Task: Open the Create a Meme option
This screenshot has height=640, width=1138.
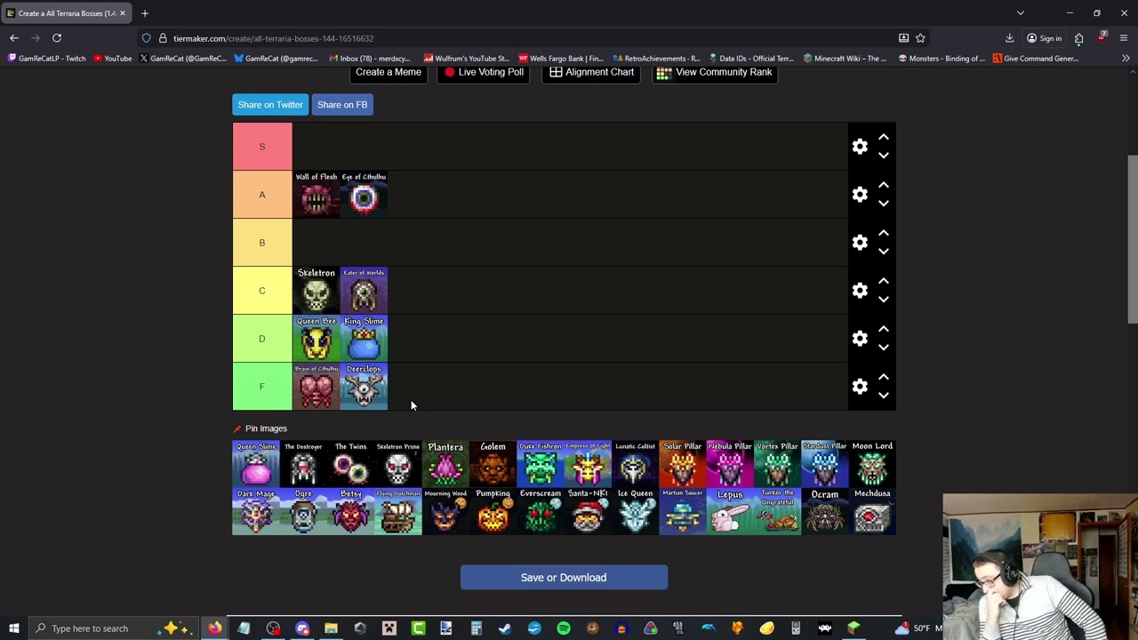Action: pos(389,73)
